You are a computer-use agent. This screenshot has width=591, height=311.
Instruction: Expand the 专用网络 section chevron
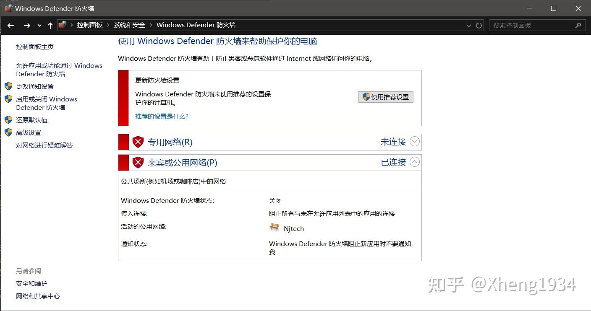coord(415,142)
